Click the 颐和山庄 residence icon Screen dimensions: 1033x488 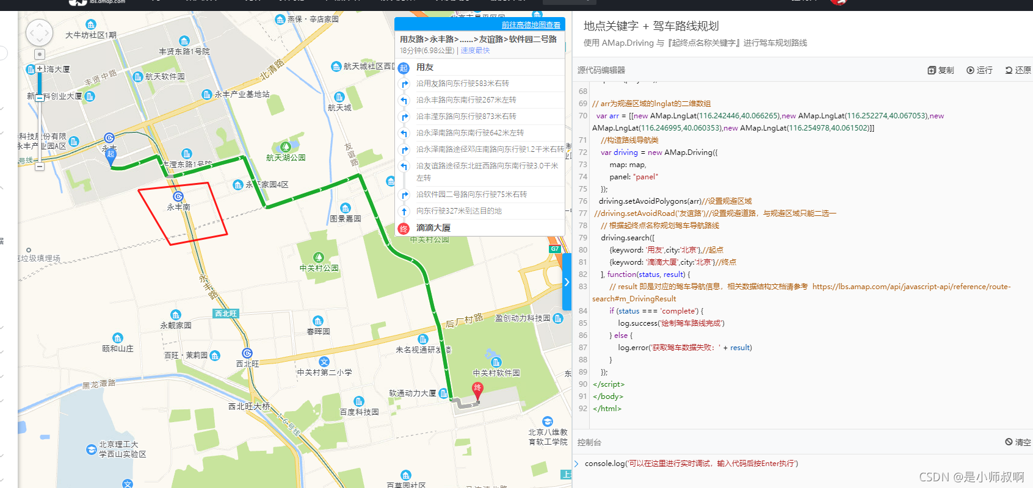point(117,338)
